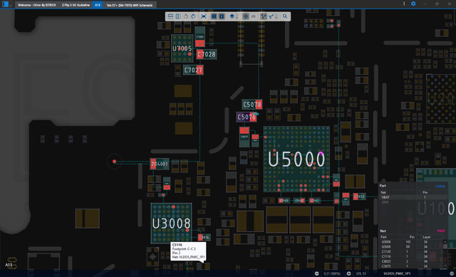Fit board to screen

[x=204, y=16]
